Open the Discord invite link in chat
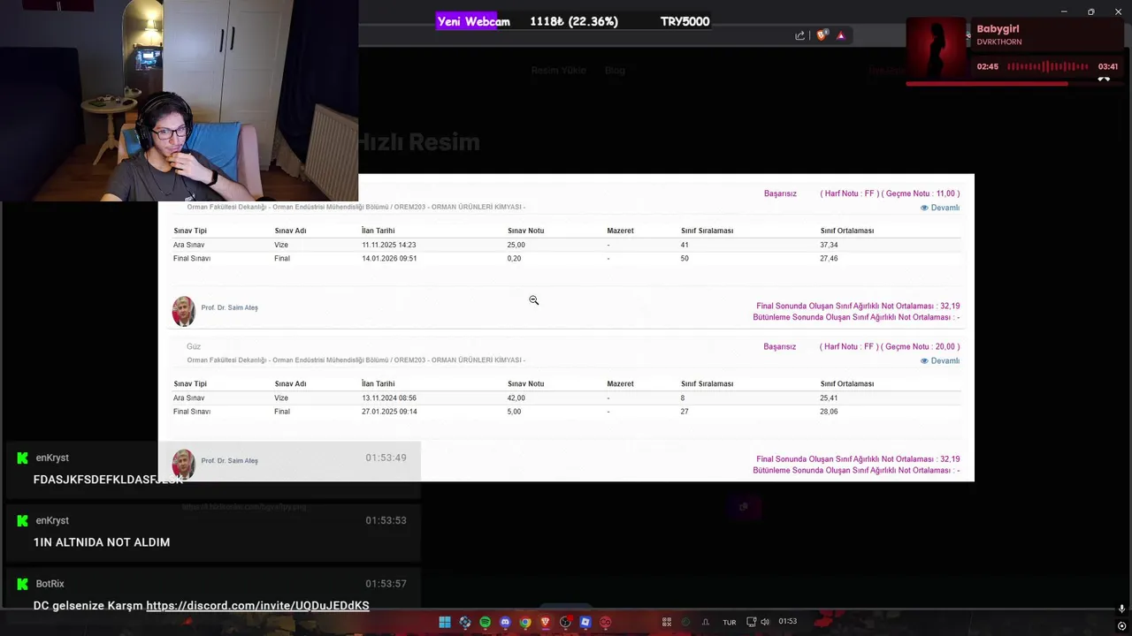Image resolution: width=1132 pixels, height=636 pixels. (257, 606)
